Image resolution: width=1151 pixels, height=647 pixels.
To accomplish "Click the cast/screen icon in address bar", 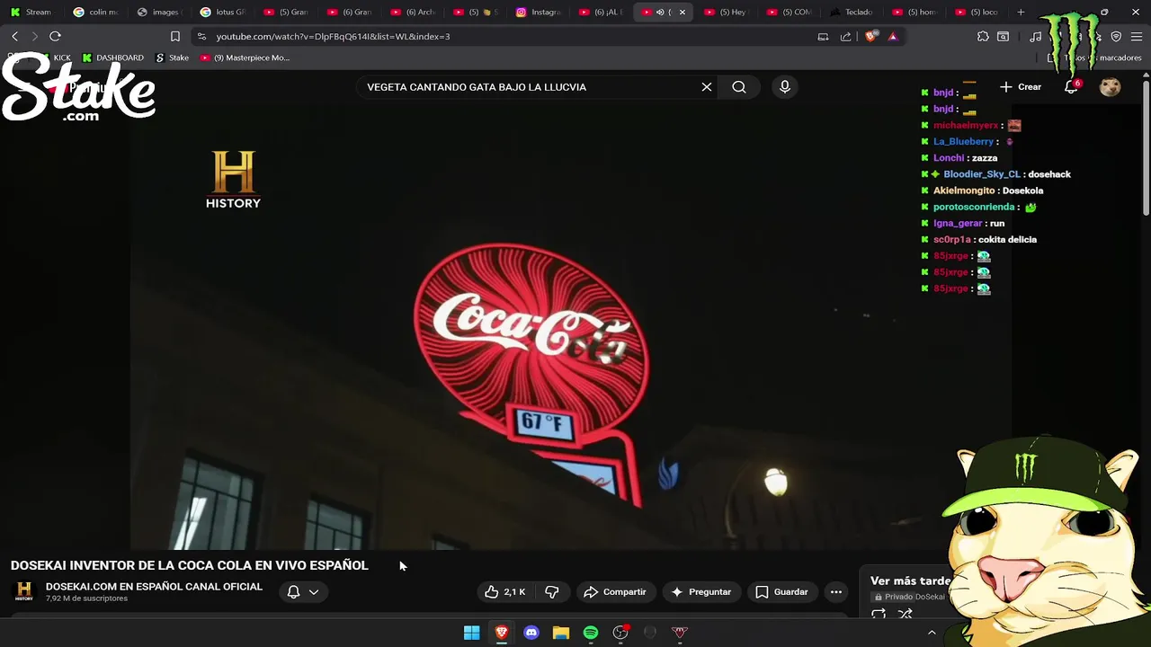I will click(823, 37).
